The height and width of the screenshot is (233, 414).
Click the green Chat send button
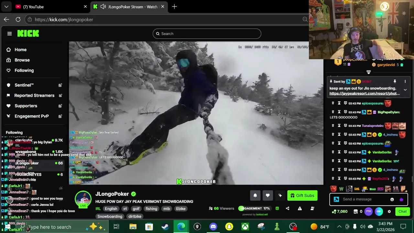click(402, 211)
